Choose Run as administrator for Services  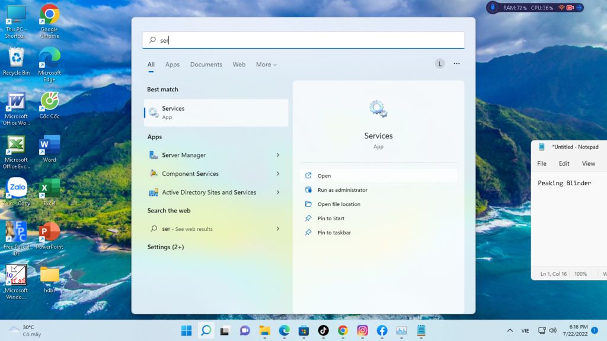[378, 190]
